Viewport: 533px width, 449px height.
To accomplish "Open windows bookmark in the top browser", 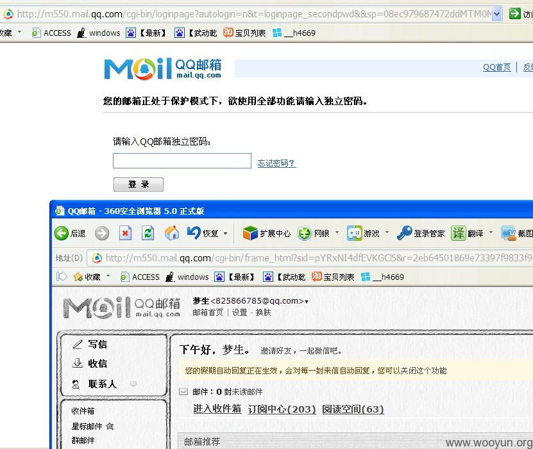I will tap(99, 33).
